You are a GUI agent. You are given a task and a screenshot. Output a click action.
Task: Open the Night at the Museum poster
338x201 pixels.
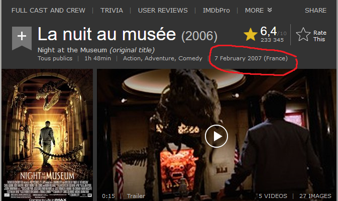47,135
